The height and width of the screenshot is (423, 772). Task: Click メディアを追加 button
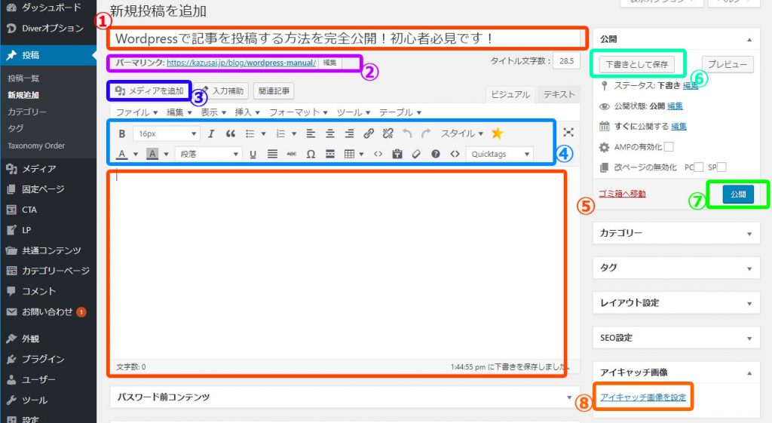click(x=149, y=90)
